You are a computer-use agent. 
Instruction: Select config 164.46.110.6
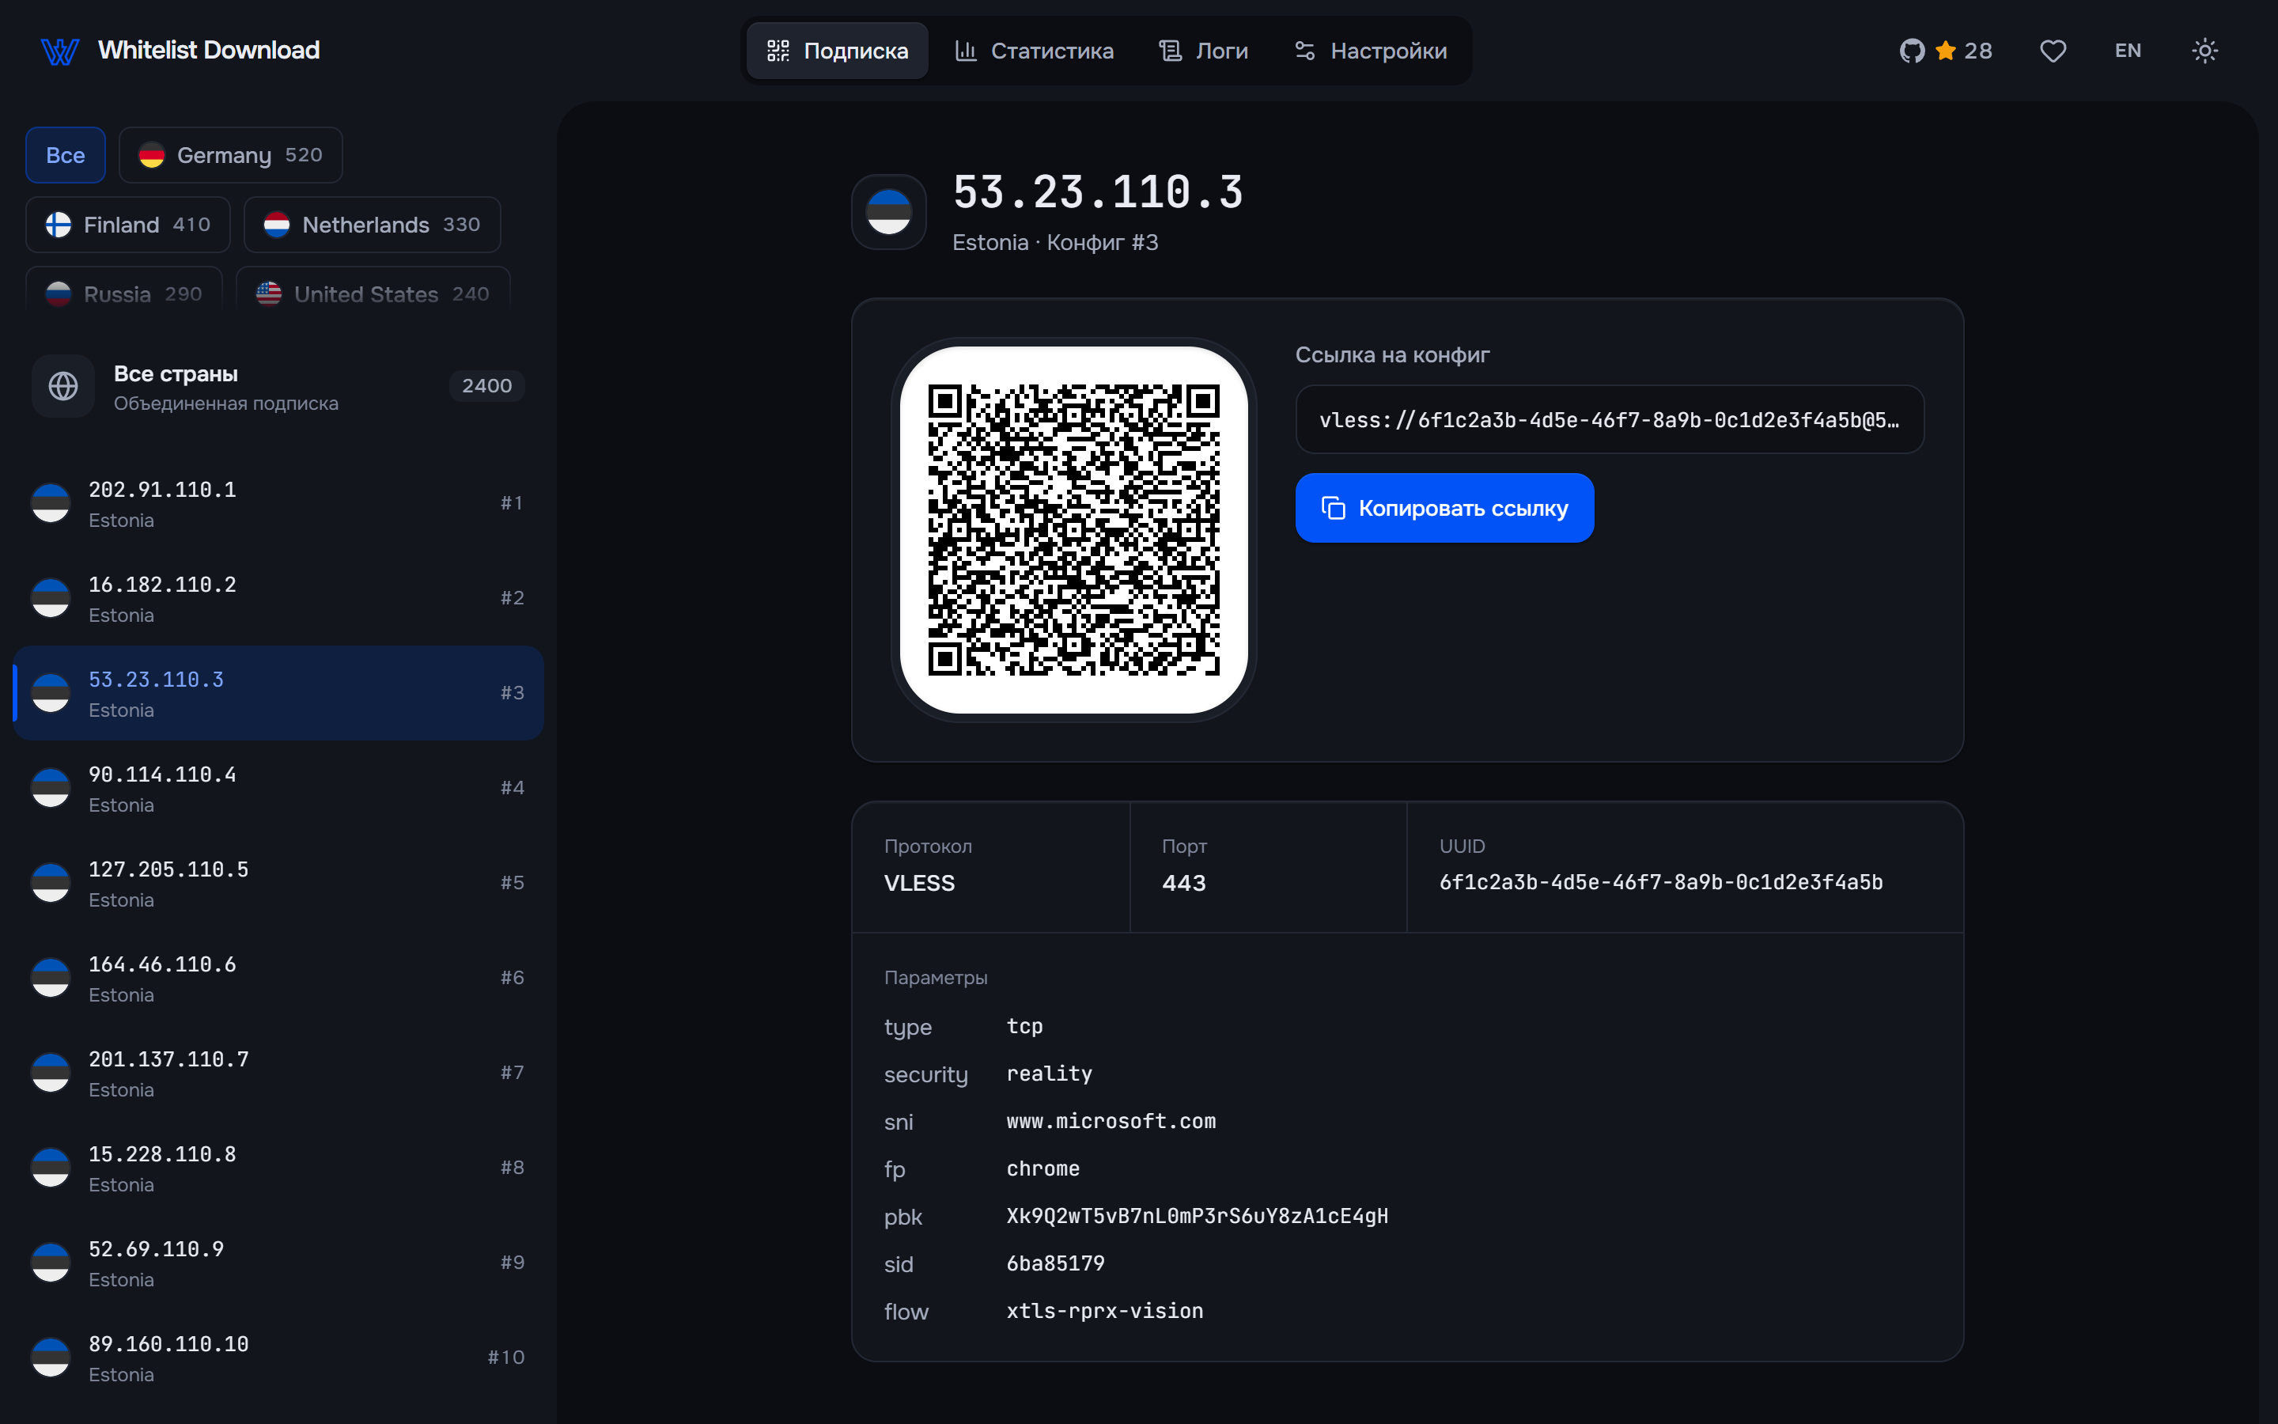click(x=278, y=979)
